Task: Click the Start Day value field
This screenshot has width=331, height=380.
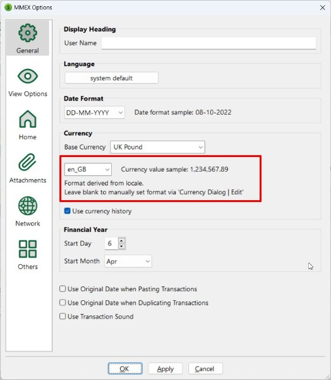Action: point(111,244)
